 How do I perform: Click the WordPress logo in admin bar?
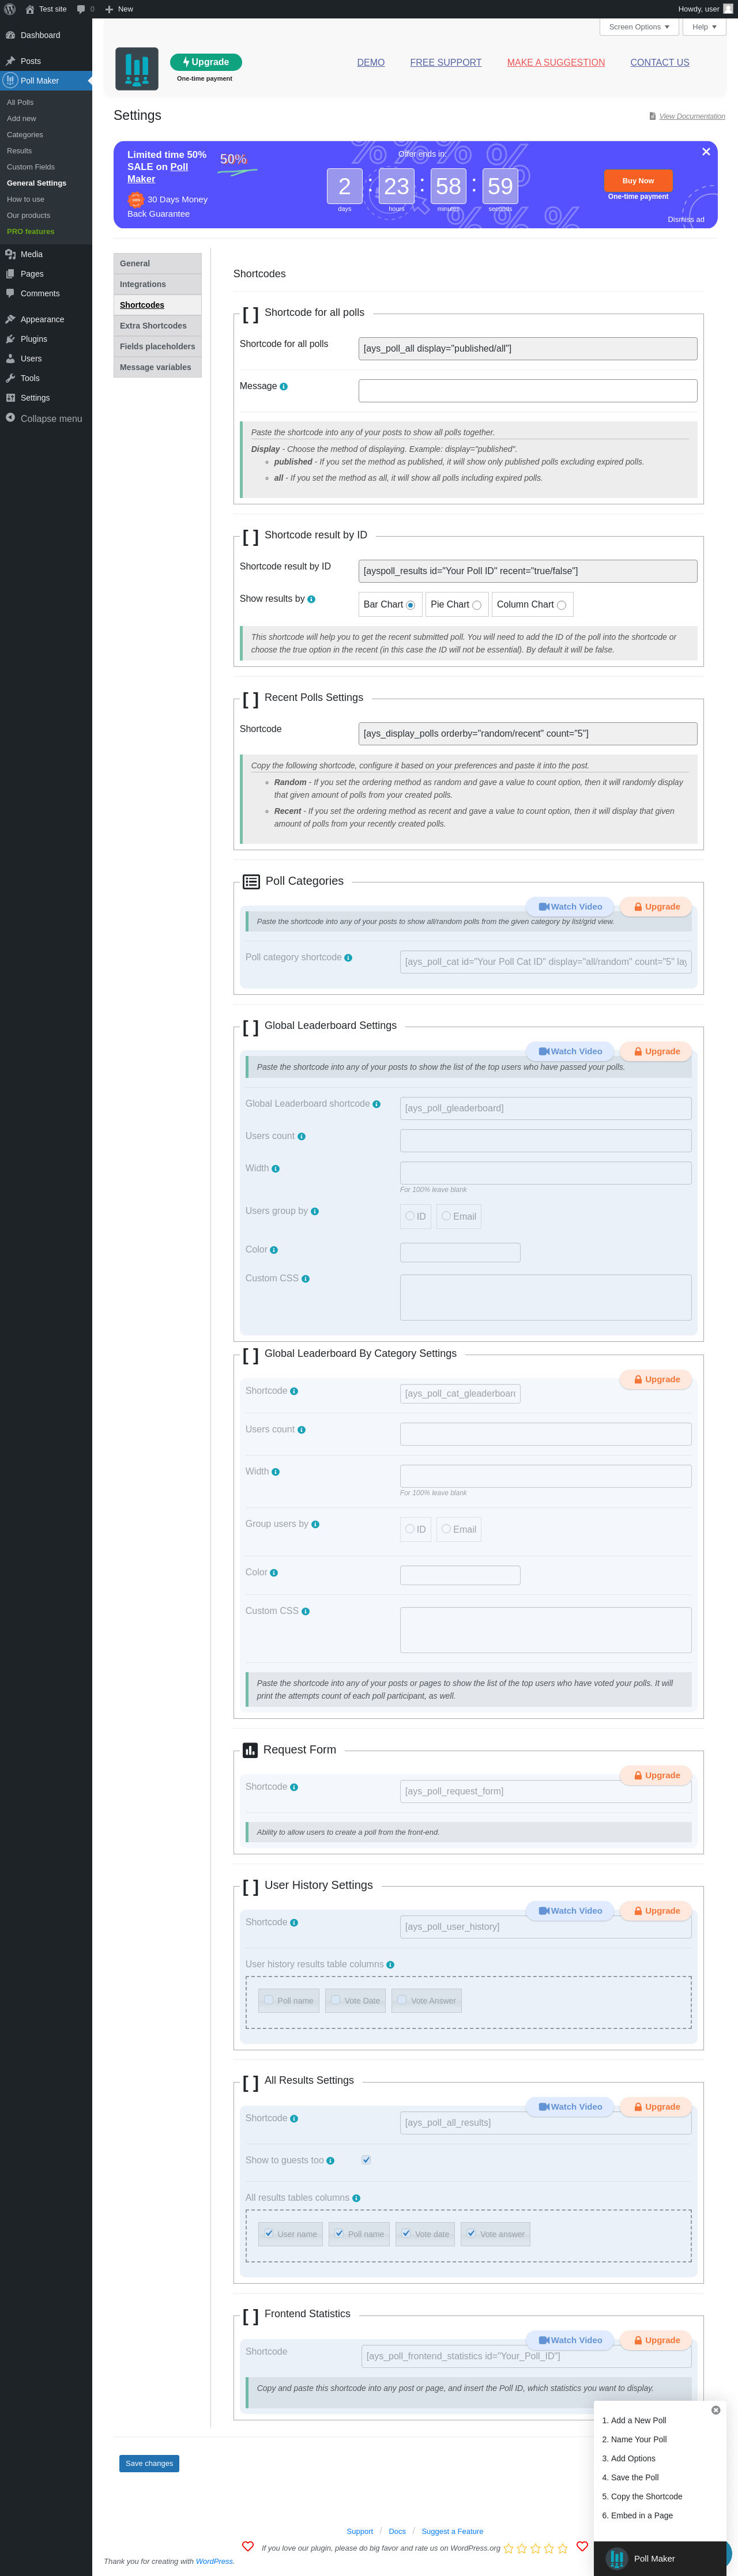(10, 9)
